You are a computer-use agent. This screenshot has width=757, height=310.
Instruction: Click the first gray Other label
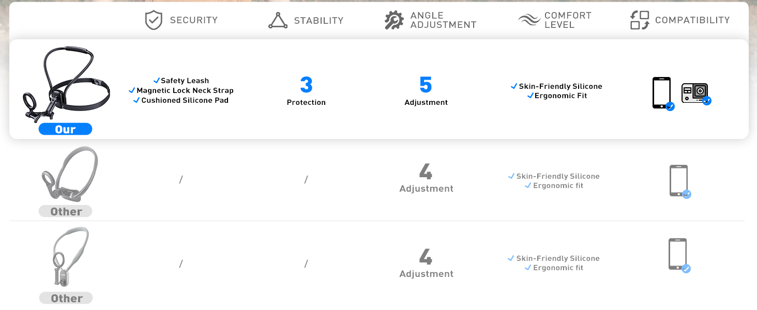pyautogui.click(x=66, y=211)
